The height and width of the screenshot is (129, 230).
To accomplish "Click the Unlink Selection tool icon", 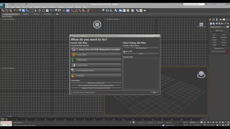I will point(6,10).
